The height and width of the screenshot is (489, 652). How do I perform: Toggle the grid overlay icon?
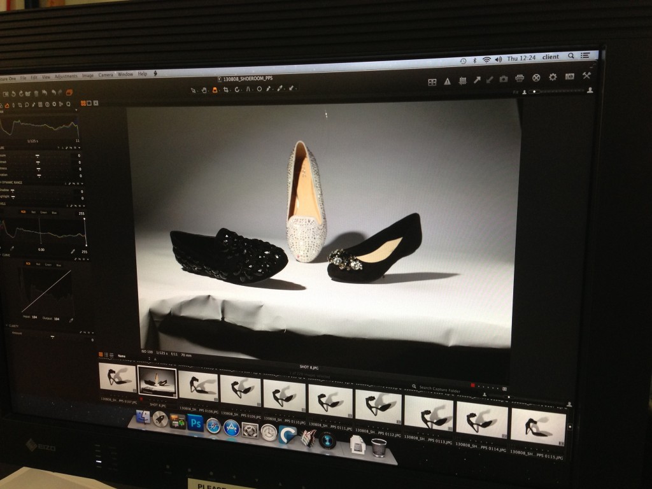[x=463, y=81]
